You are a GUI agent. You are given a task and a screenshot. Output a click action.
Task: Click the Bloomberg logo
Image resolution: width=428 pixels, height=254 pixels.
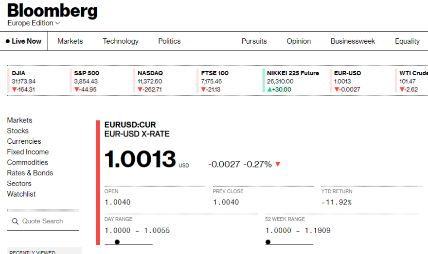click(52, 11)
